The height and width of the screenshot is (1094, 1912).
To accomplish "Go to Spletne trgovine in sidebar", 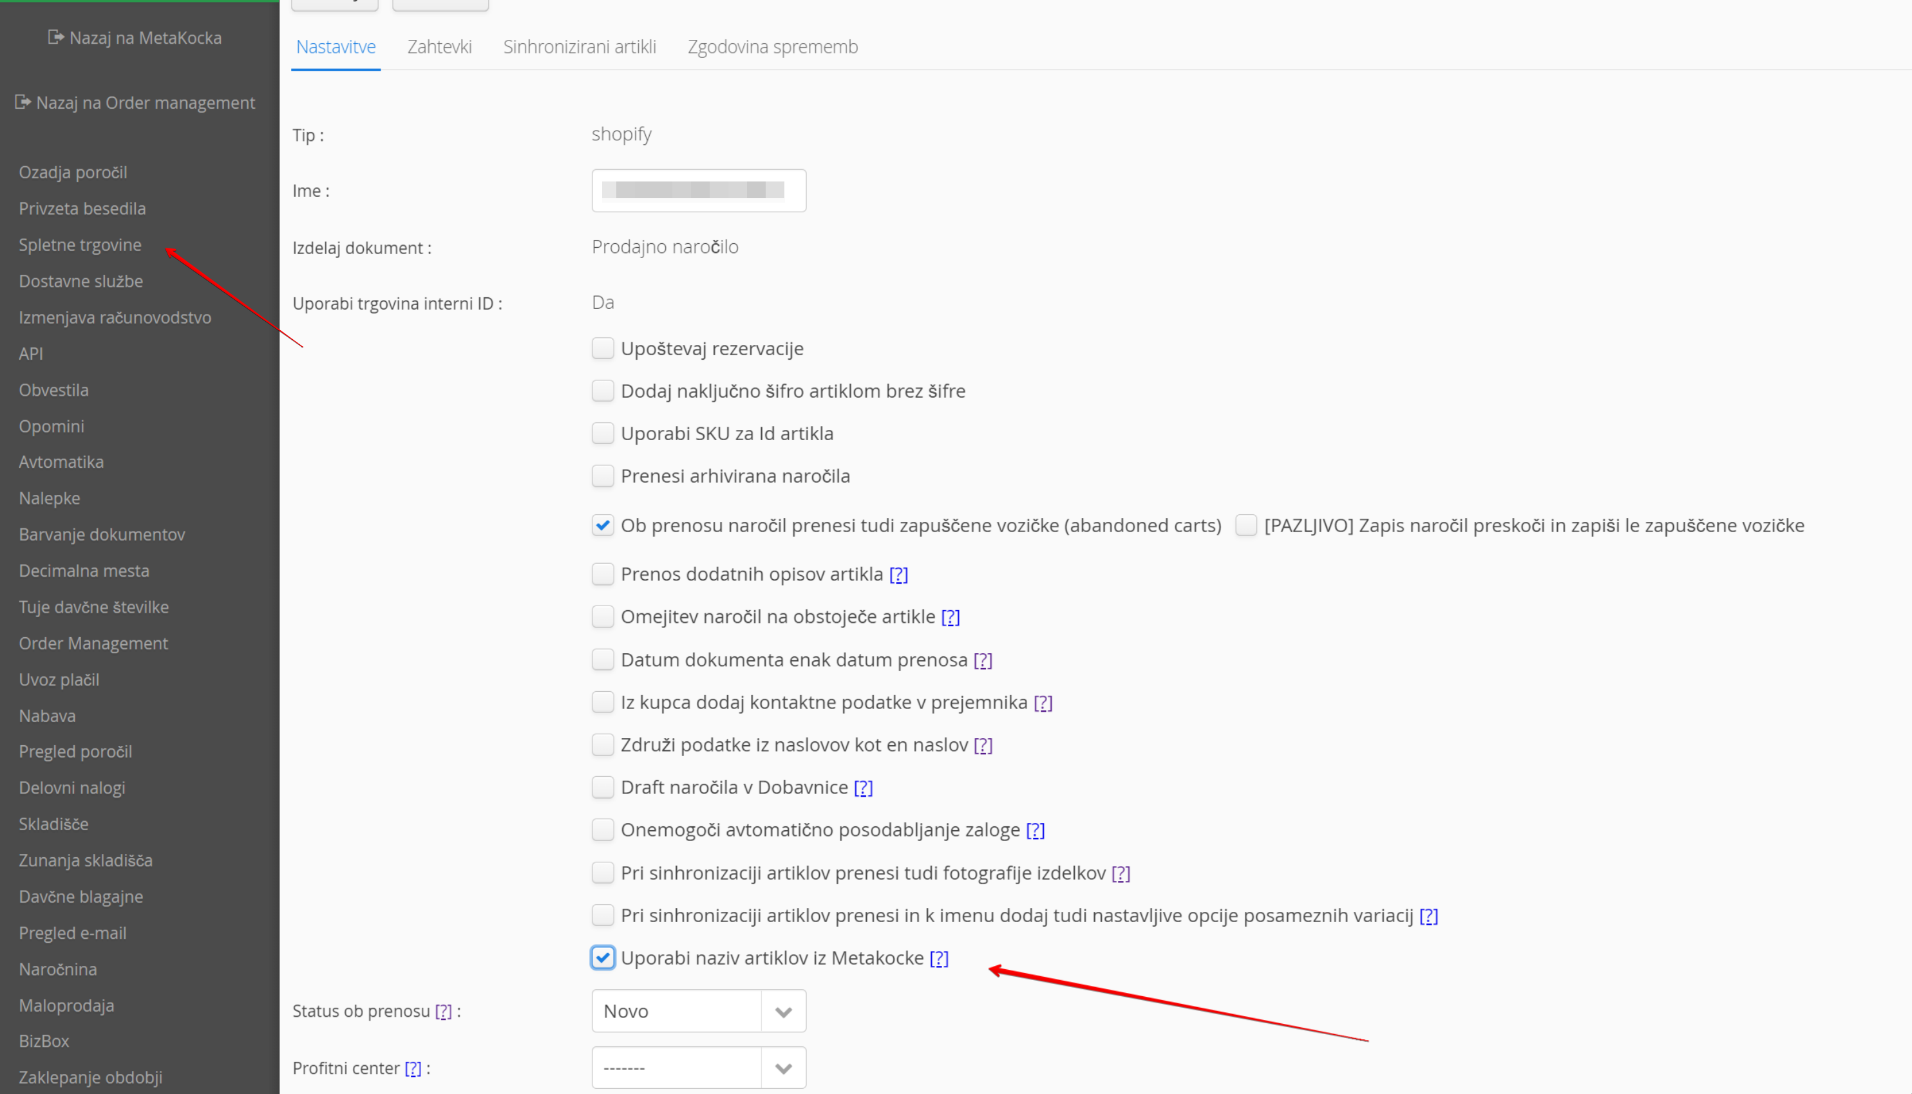I will point(80,245).
